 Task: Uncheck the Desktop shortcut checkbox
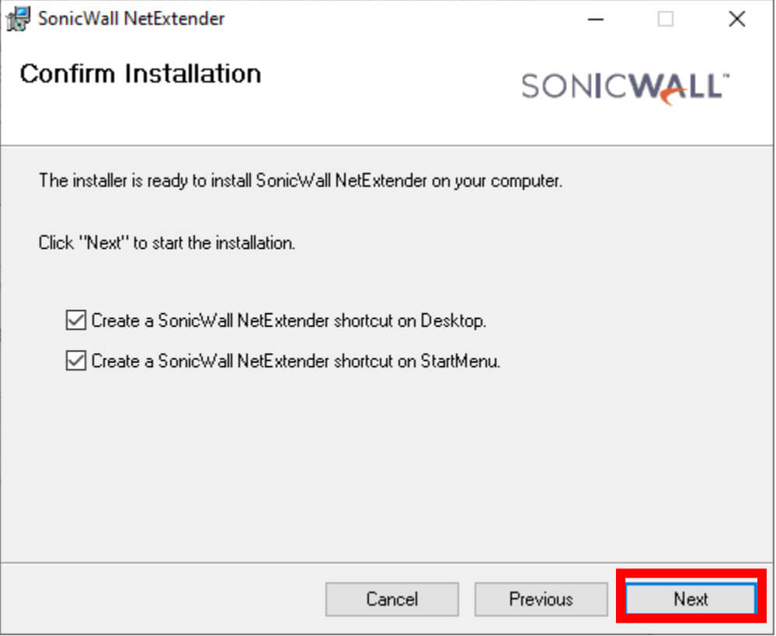tap(75, 320)
